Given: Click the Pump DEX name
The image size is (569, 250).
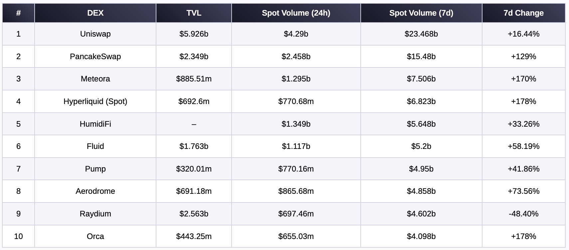Looking at the screenshot, I should coord(95,169).
